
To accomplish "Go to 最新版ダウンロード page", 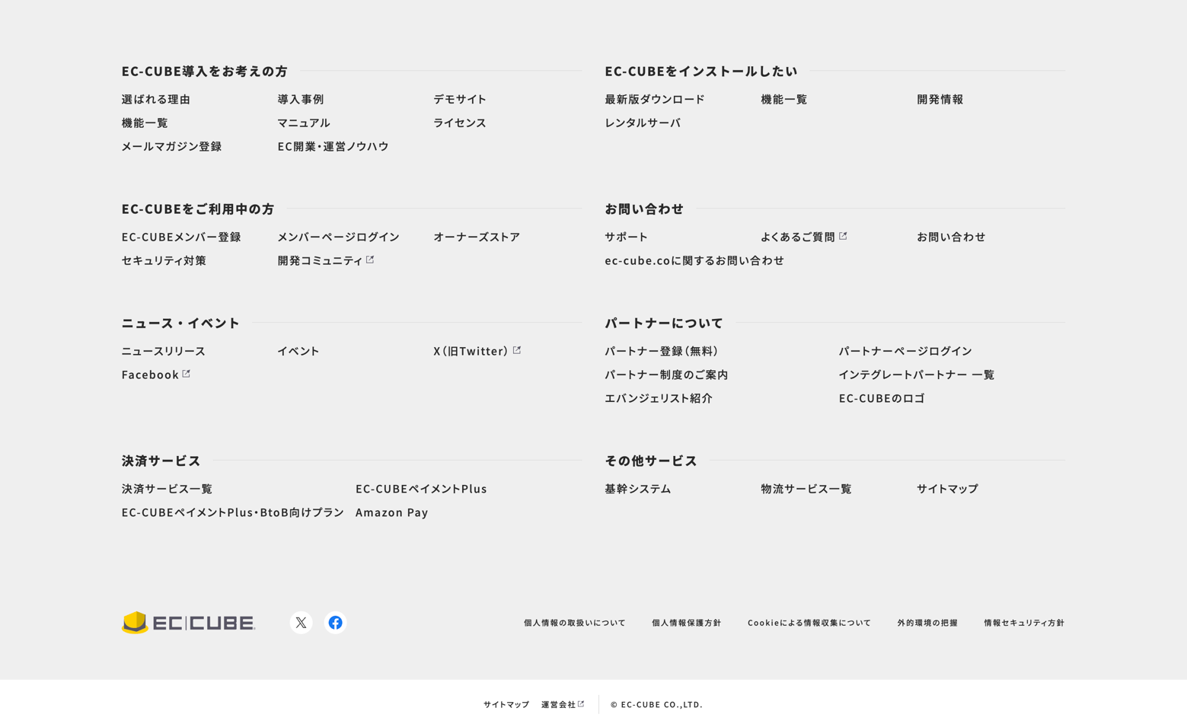I will [x=655, y=99].
